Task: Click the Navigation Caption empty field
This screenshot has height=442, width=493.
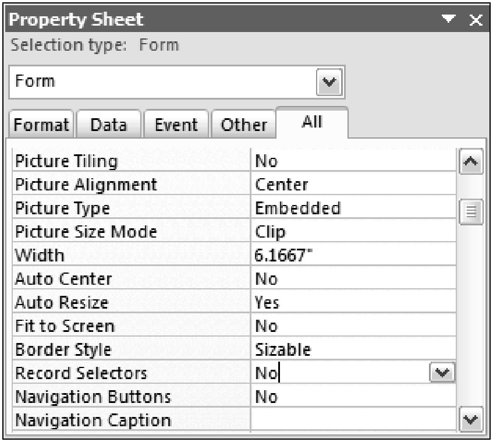Action: pos(353,420)
